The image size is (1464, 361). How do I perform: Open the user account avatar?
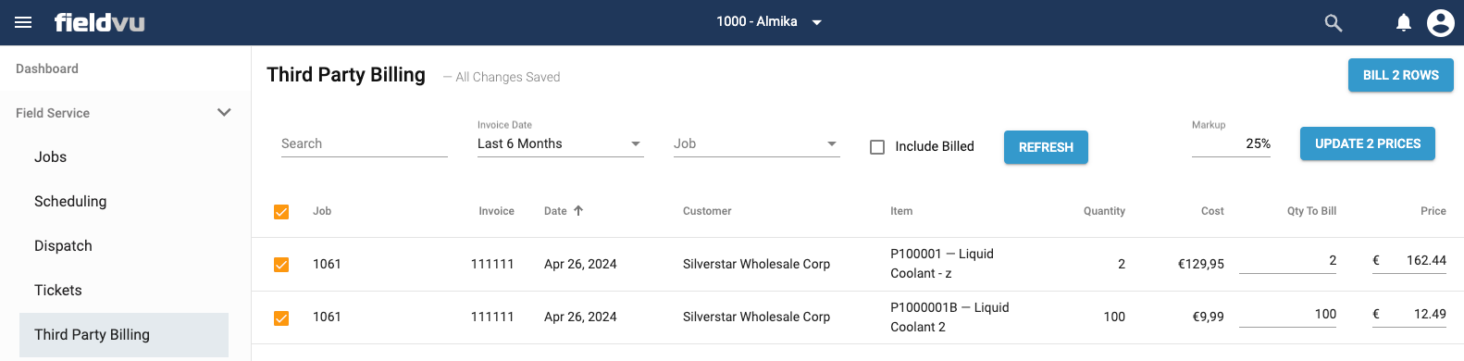coord(1441,22)
